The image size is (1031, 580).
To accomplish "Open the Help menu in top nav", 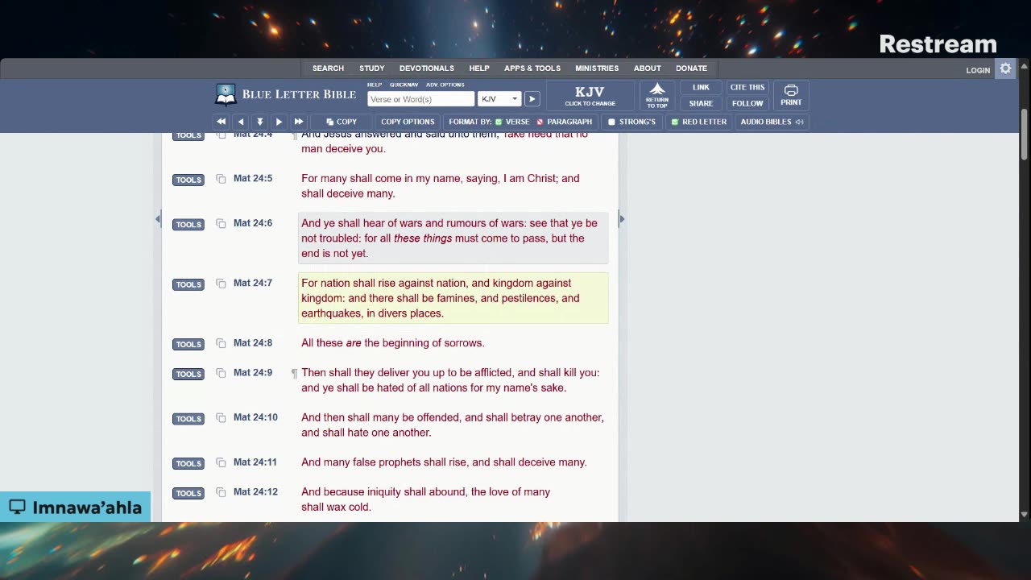I will click(479, 68).
